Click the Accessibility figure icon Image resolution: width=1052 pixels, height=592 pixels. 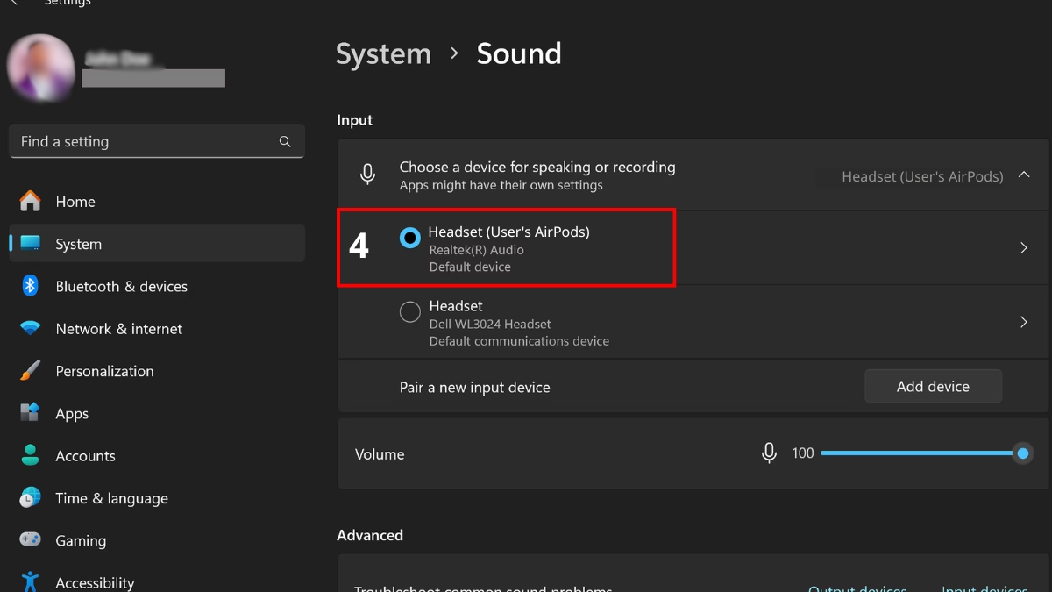pos(31,581)
